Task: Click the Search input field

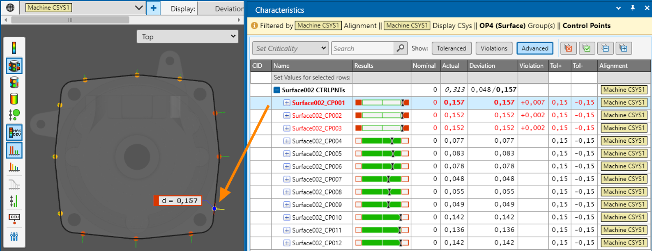Action: [x=363, y=48]
